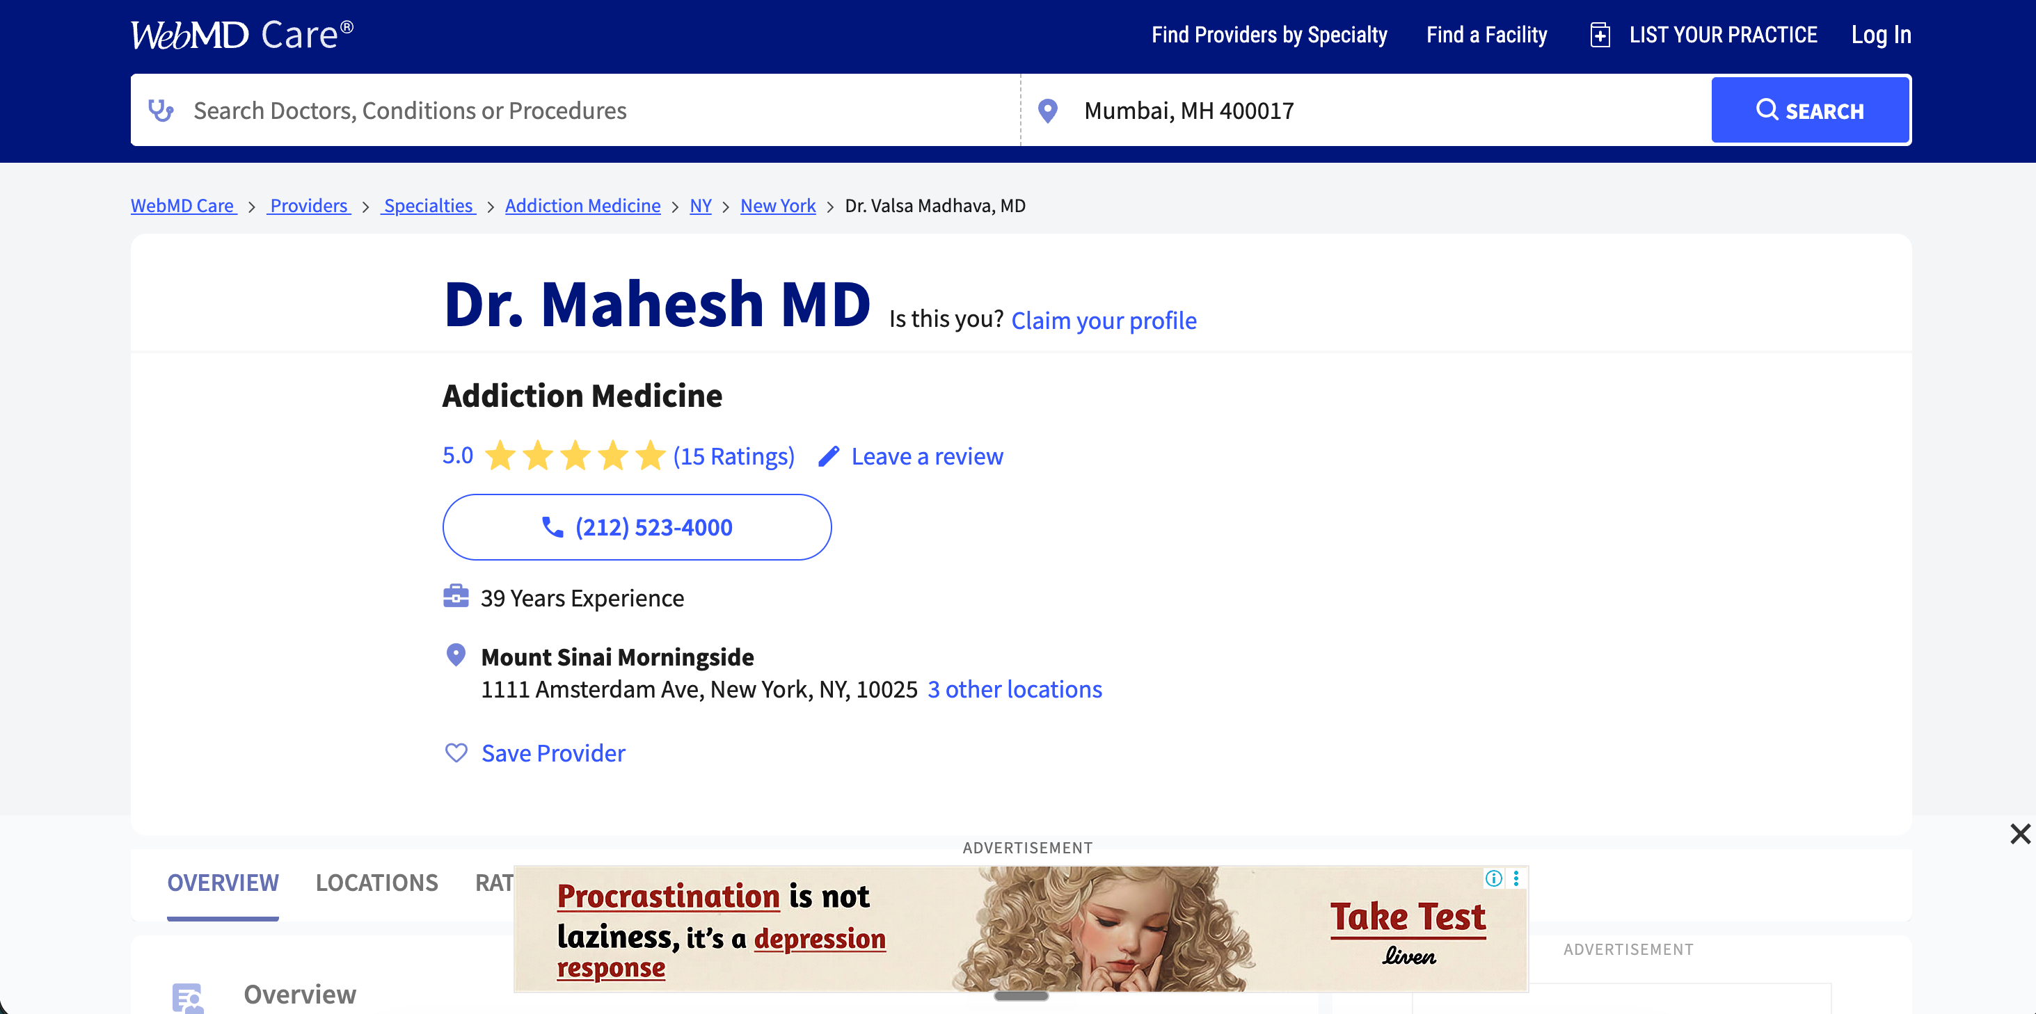Viewport: 2036px width, 1014px height.
Task: Open the Addiction Medicine breadcrumb link
Action: click(x=582, y=205)
